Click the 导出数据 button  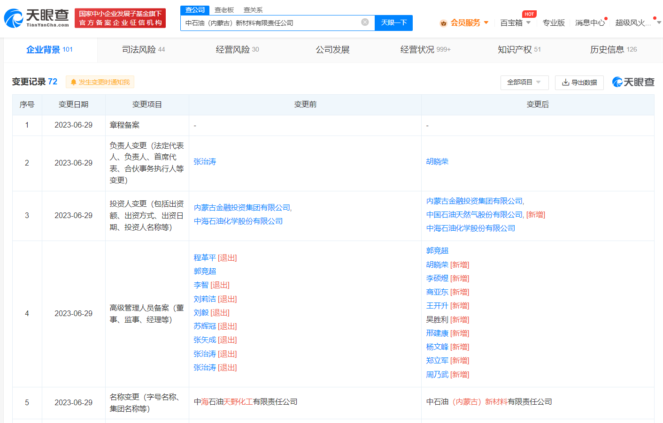click(x=579, y=82)
